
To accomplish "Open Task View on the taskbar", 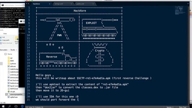I will 16,106.
